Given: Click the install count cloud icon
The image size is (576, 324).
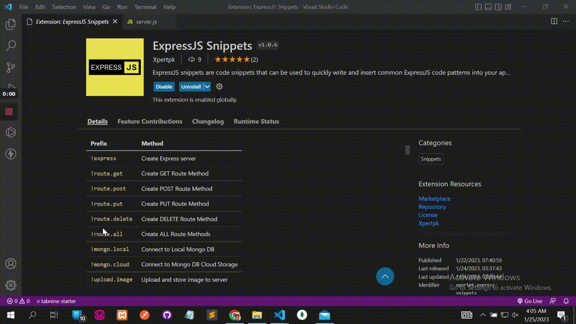Looking at the screenshot, I should click(x=192, y=59).
